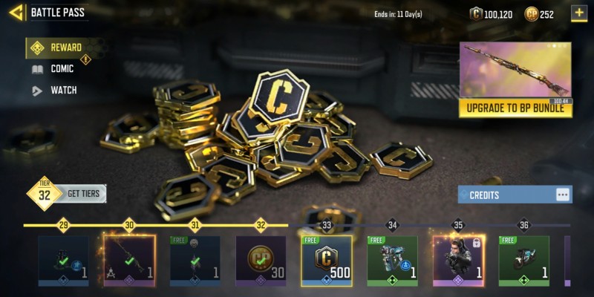Tap the alert badge below Reward
Image resolution: width=594 pixels, height=297 pixels.
85,59
